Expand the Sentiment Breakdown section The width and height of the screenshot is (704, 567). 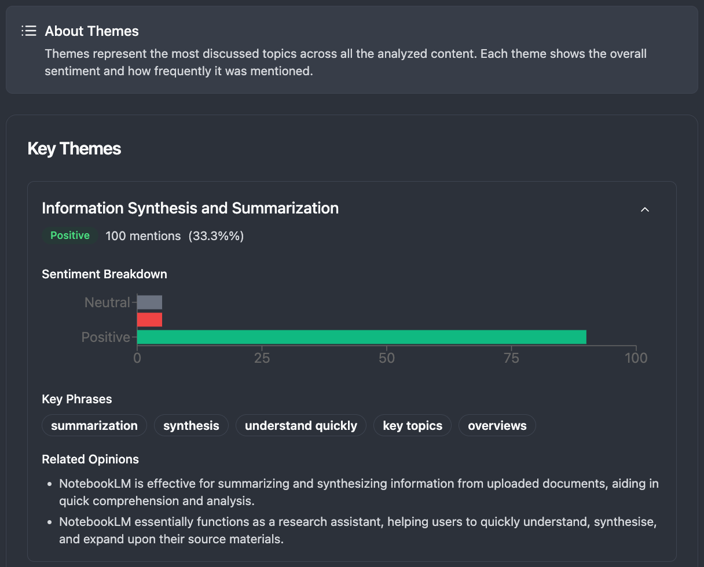(x=104, y=274)
